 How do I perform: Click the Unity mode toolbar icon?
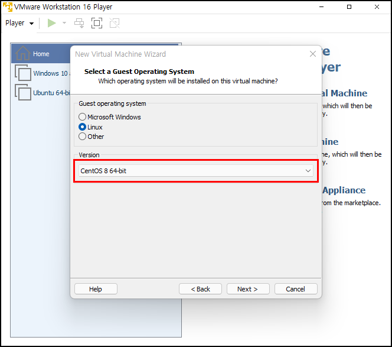click(x=115, y=23)
